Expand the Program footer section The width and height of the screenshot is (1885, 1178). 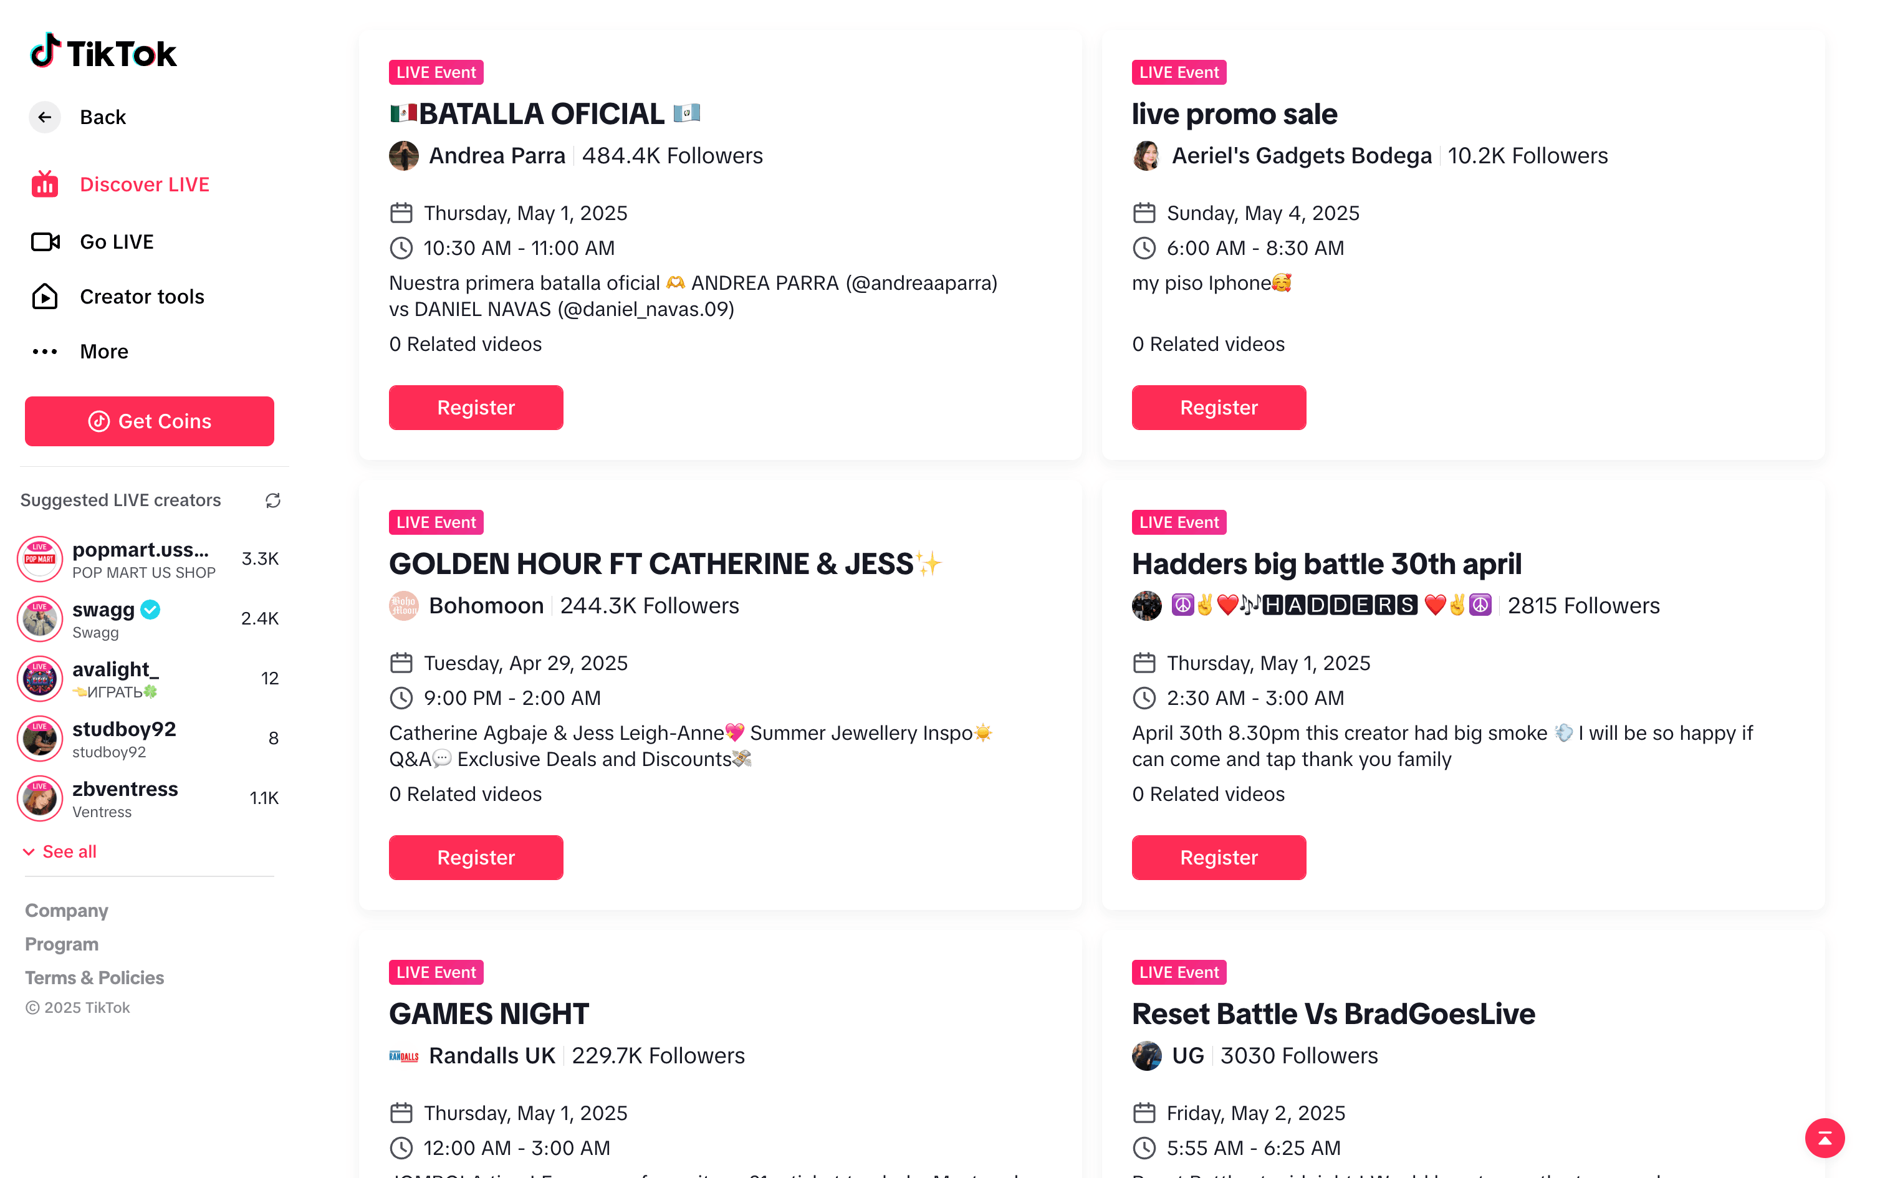62,944
